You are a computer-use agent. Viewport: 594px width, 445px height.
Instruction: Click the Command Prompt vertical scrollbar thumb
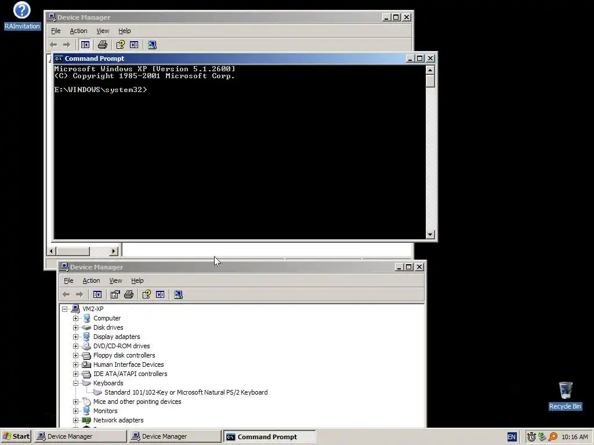pos(430,81)
